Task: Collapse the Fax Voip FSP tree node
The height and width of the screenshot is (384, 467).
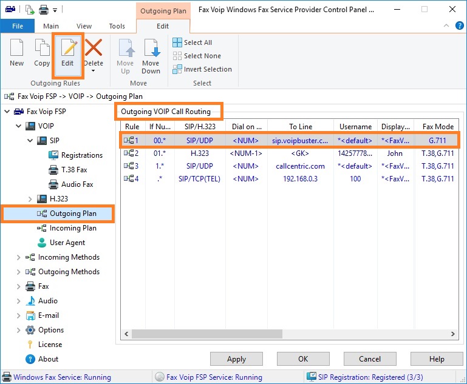Action: (7, 112)
